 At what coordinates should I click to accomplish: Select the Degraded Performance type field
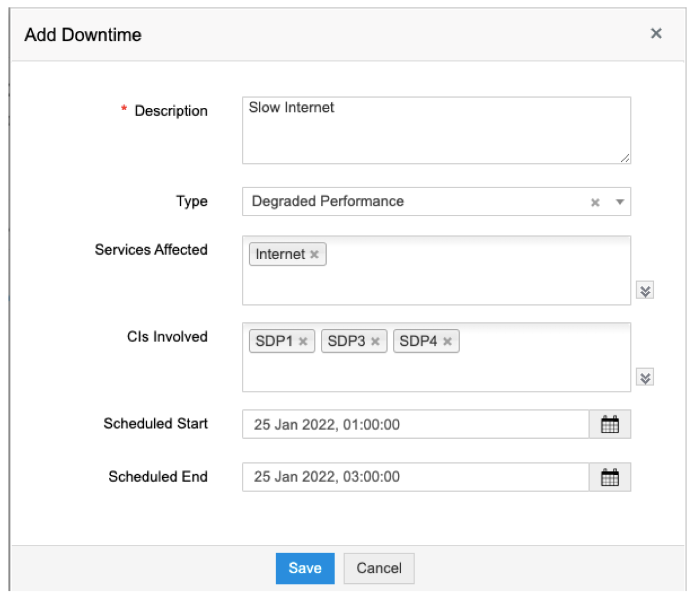pyautogui.click(x=413, y=202)
